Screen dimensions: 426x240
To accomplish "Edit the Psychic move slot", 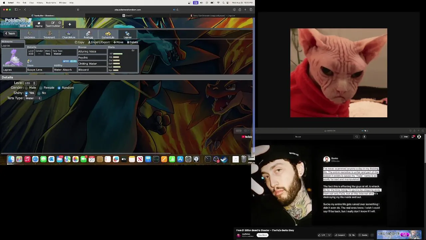I will (x=92, y=58).
